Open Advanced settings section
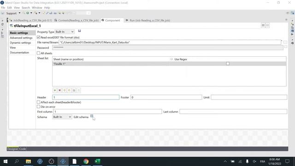The height and width of the screenshot is (166, 295). point(22,38)
